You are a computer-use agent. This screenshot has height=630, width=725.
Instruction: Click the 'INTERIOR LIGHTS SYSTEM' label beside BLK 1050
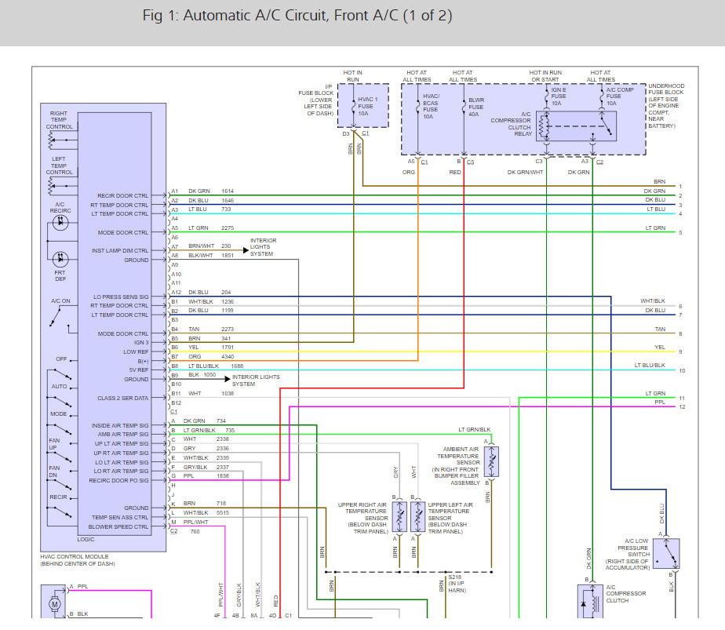click(256, 381)
